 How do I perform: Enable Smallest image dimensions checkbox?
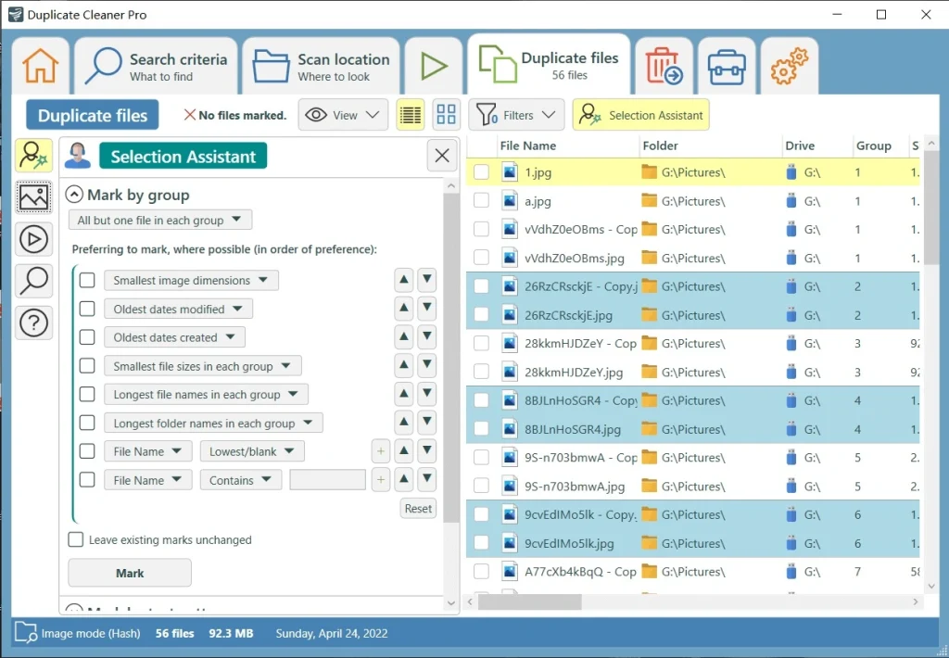tap(87, 280)
